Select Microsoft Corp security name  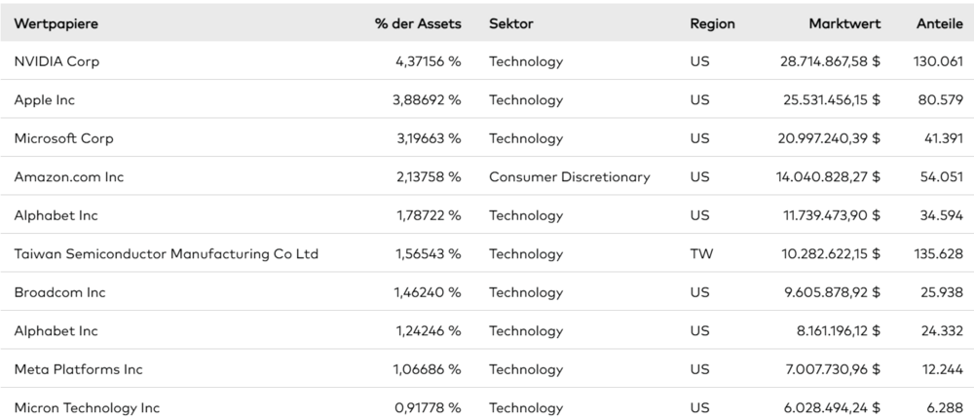64,138
